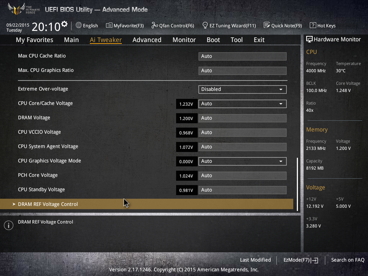Image resolution: width=368 pixels, height=276 pixels.
Task: Open Quick Note
Action: click(283, 26)
